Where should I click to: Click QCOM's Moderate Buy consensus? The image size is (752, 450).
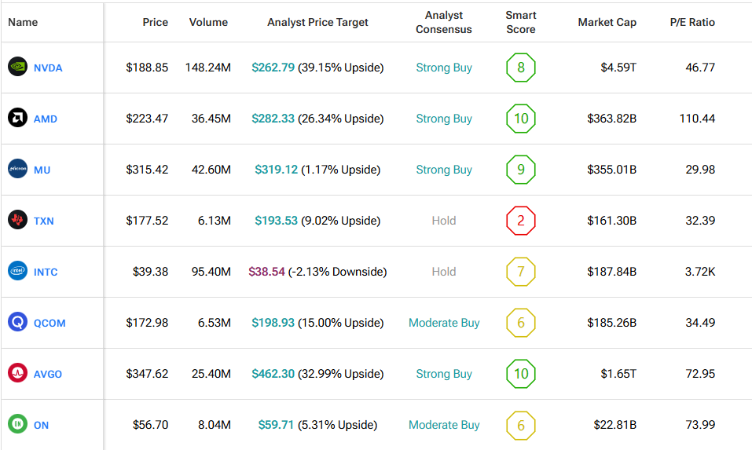pyautogui.click(x=444, y=323)
